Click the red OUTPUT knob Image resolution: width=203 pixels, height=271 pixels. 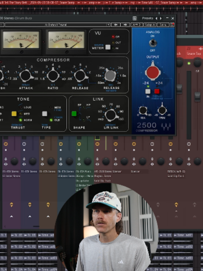pos(153,72)
